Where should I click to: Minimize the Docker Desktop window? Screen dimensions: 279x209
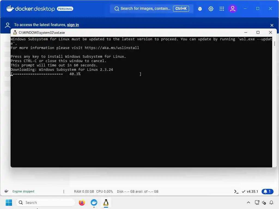[x=245, y=8]
